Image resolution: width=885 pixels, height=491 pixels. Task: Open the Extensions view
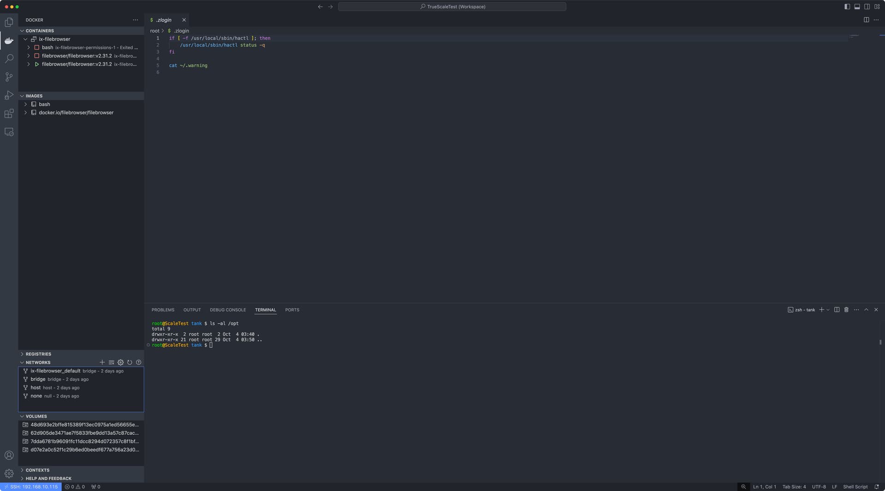click(x=9, y=114)
